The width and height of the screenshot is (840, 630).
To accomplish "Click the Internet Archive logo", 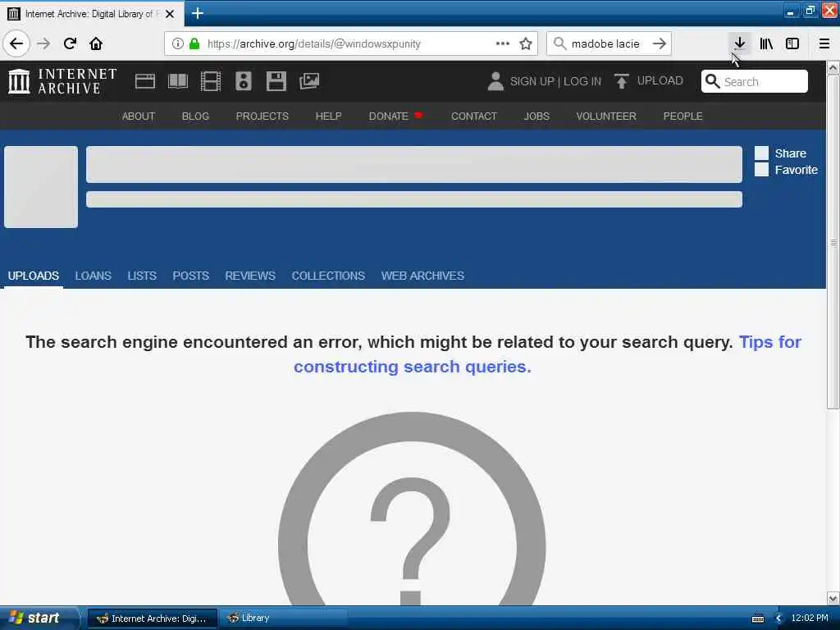I will click(x=62, y=81).
